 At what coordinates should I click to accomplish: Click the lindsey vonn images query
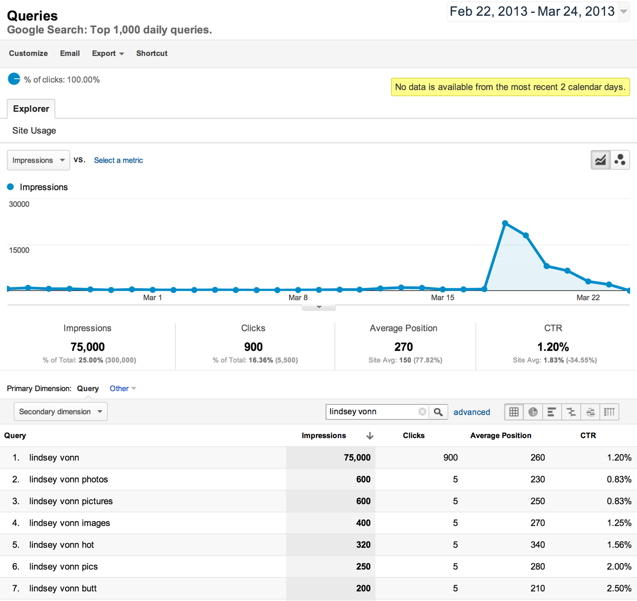pyautogui.click(x=70, y=523)
